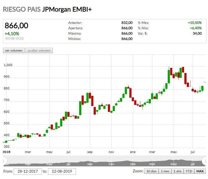Click the navigator area near 'nov' label
Screen dimensions: 208x179
(x=111, y=164)
